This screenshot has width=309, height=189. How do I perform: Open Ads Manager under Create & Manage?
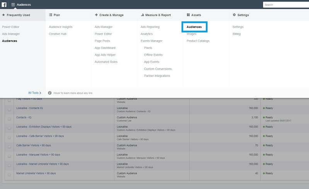pyautogui.click(x=104, y=27)
